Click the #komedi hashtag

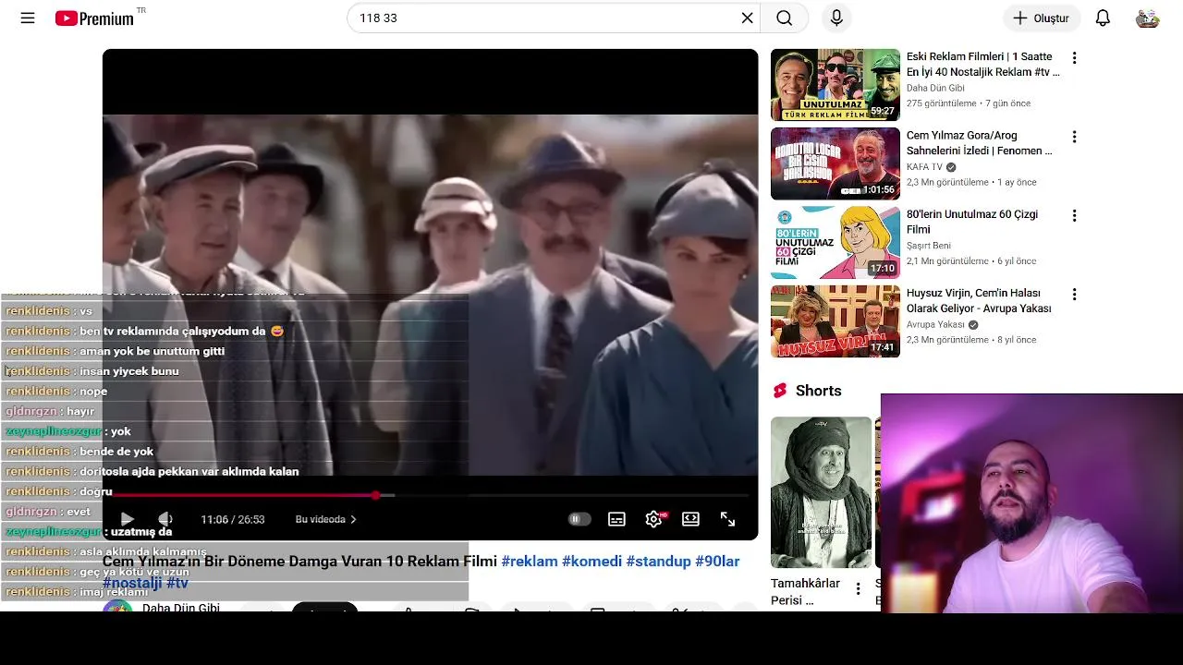click(x=591, y=562)
